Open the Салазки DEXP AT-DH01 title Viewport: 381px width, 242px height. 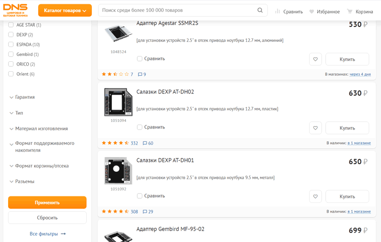165,160
